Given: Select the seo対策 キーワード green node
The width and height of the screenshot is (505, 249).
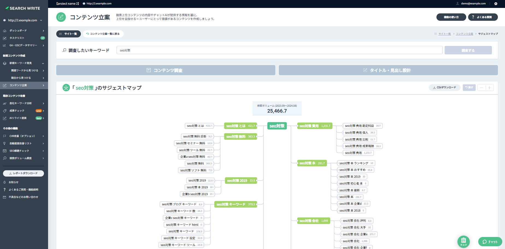Looking at the screenshot, I should coord(236,204).
